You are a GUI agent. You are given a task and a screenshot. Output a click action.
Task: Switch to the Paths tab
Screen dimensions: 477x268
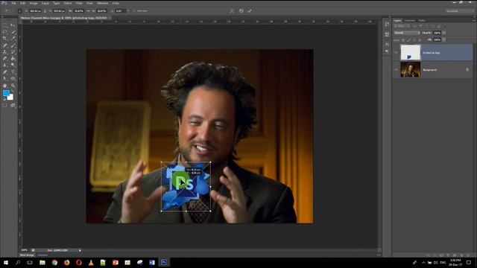click(x=422, y=21)
